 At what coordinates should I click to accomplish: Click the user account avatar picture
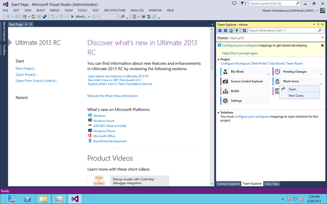tap(322, 10)
